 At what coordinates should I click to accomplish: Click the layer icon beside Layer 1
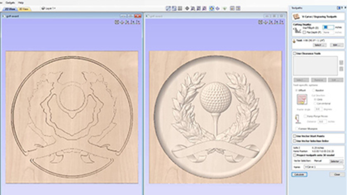coord(43,8)
